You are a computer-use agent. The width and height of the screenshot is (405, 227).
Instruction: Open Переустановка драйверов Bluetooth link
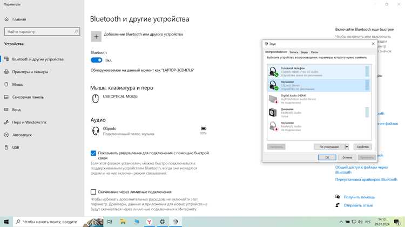[366, 180]
